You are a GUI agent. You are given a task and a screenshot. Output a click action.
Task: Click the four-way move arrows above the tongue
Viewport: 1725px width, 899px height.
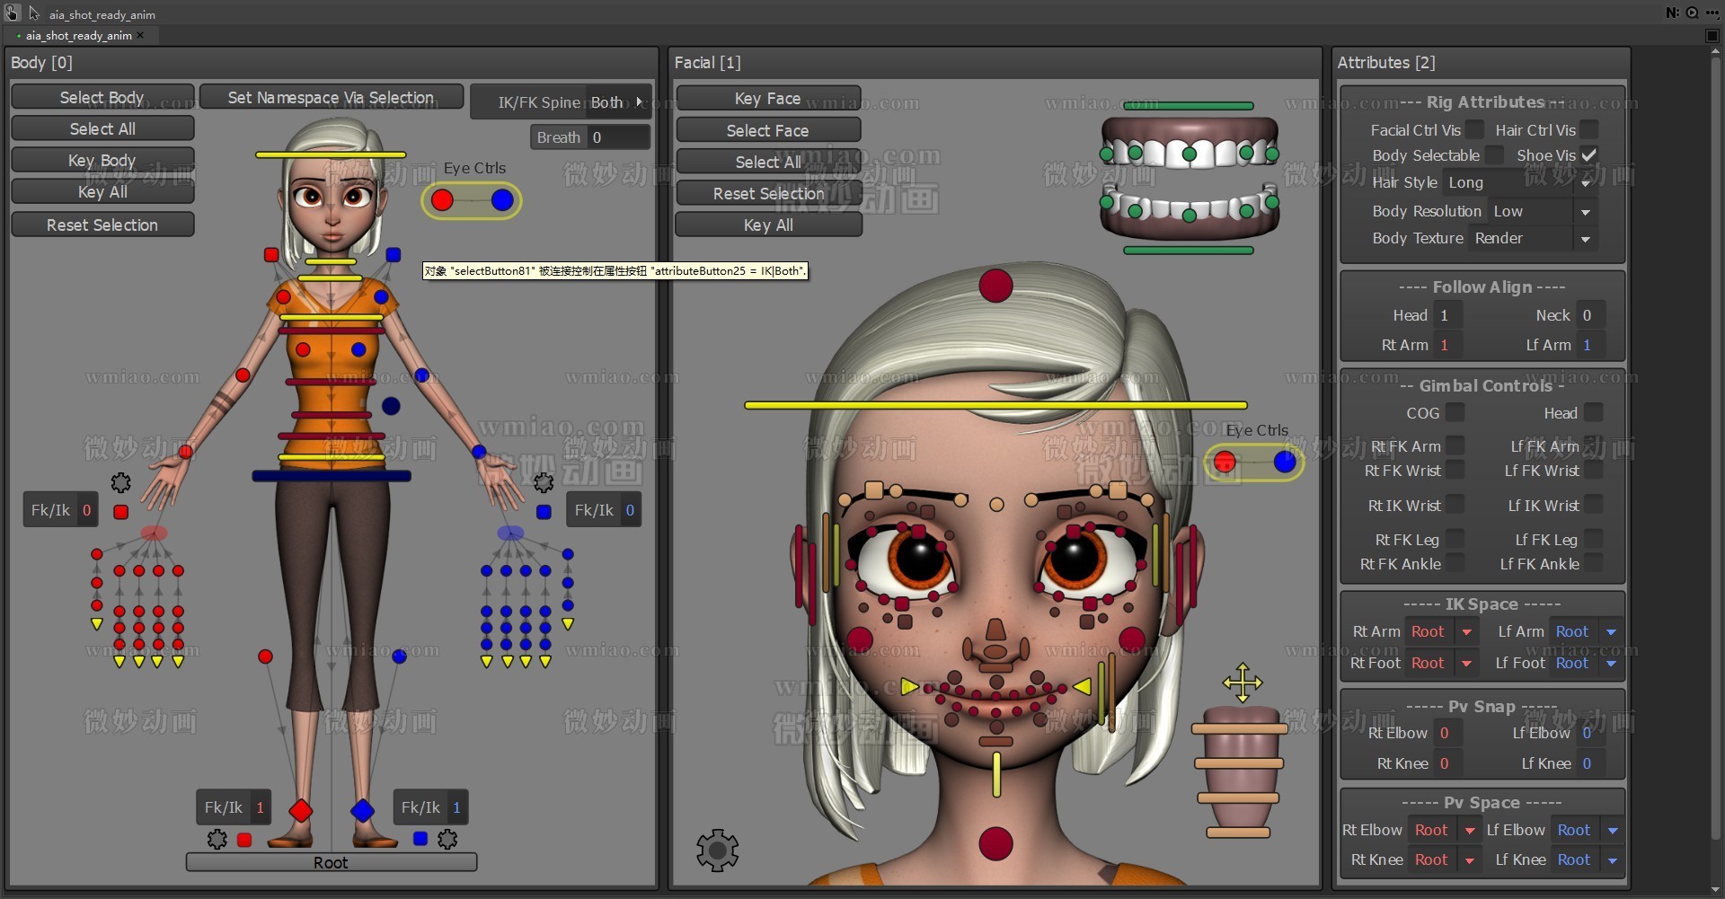coord(1242,683)
